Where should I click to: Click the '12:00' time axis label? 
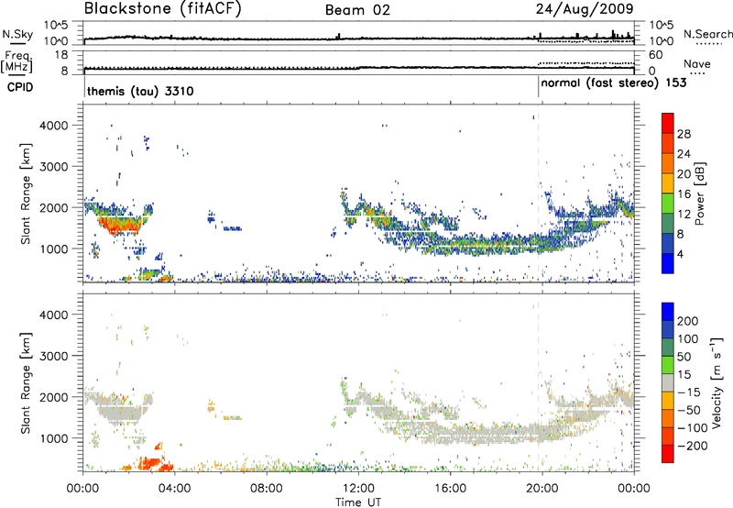tap(358, 489)
